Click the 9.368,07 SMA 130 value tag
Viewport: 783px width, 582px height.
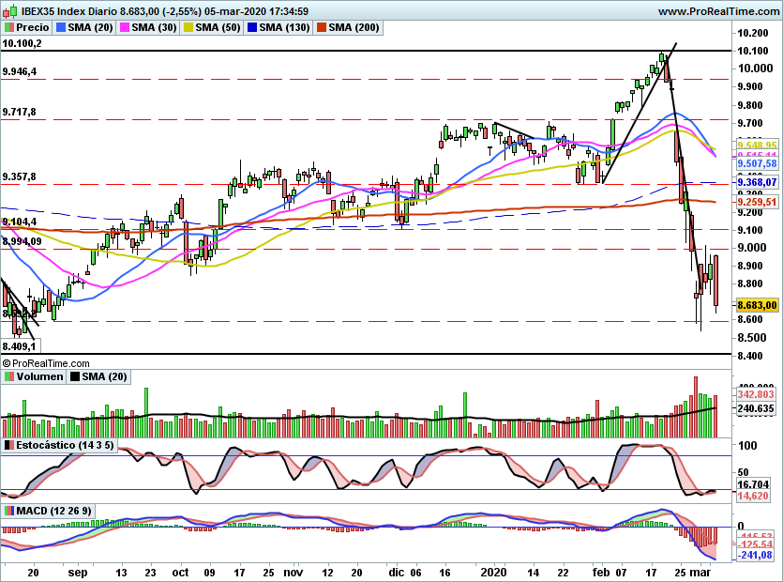[758, 181]
